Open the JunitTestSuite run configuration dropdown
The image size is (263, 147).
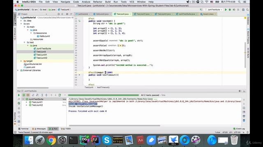[214, 10]
